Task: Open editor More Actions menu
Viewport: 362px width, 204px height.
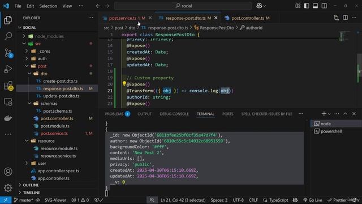Action: (354, 18)
